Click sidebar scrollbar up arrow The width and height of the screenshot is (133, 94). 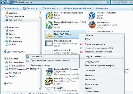click(40, 13)
